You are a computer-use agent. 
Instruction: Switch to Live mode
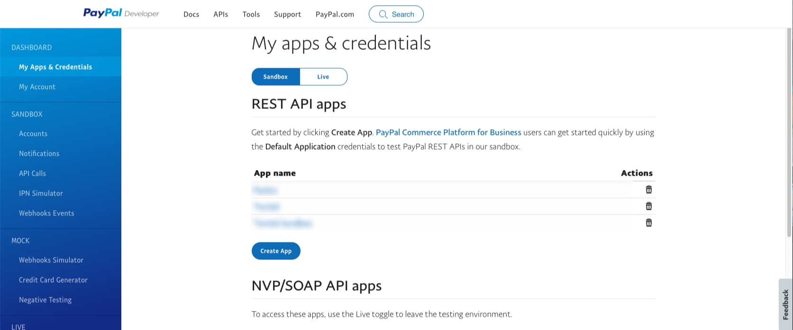(323, 77)
